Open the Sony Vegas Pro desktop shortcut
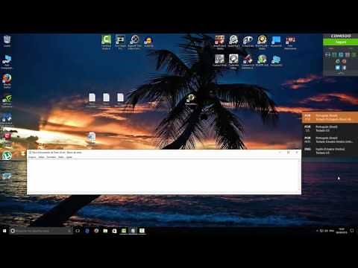The image size is (358, 268). pos(120,42)
